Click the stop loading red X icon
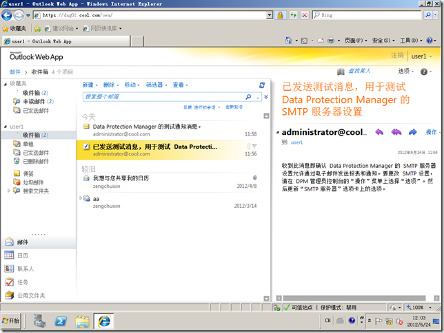This screenshot has height=333, width=444. (x=305, y=15)
